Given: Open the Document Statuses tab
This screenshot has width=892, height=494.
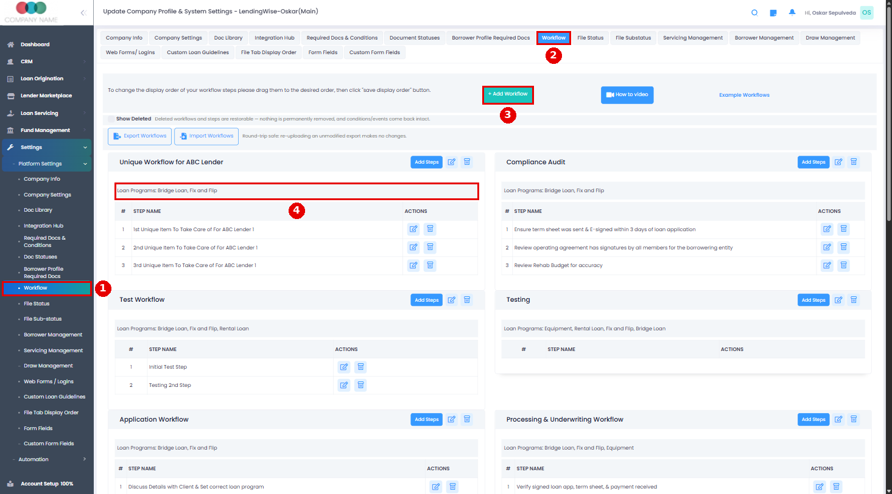Looking at the screenshot, I should pos(415,38).
